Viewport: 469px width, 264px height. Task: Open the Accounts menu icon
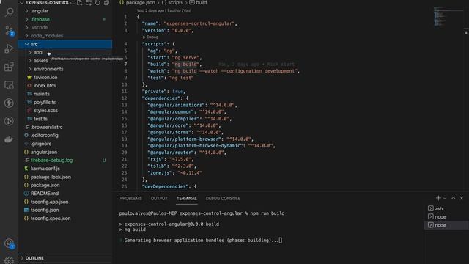pos(10,243)
